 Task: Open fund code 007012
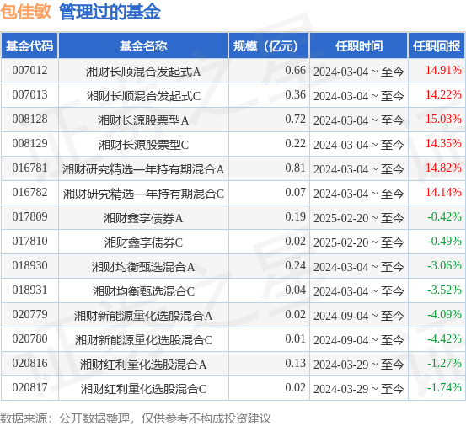pyautogui.click(x=29, y=71)
